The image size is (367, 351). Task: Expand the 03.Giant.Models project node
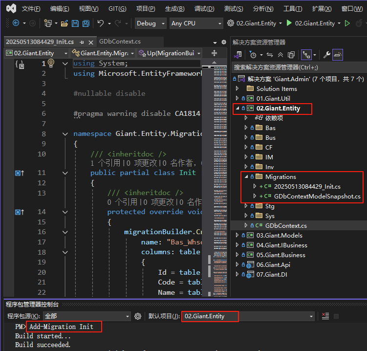237,235
